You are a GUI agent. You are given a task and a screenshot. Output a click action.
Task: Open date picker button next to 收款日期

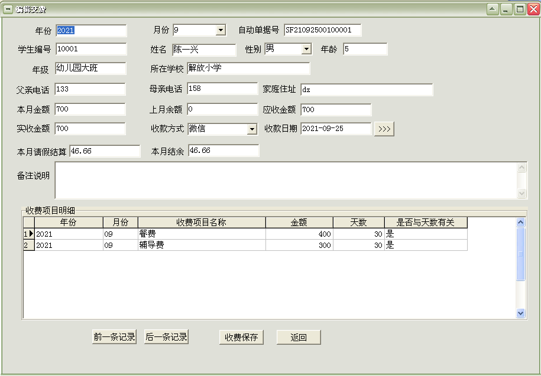(x=384, y=129)
